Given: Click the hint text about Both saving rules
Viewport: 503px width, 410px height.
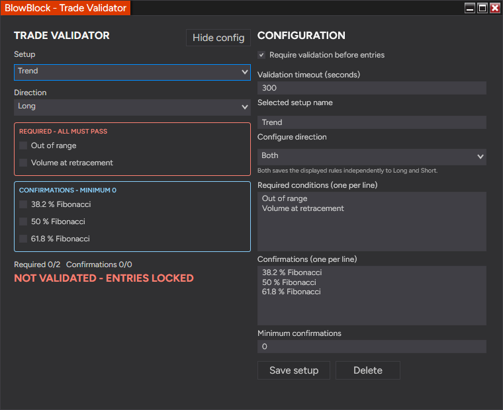Looking at the screenshot, I should 347,171.
